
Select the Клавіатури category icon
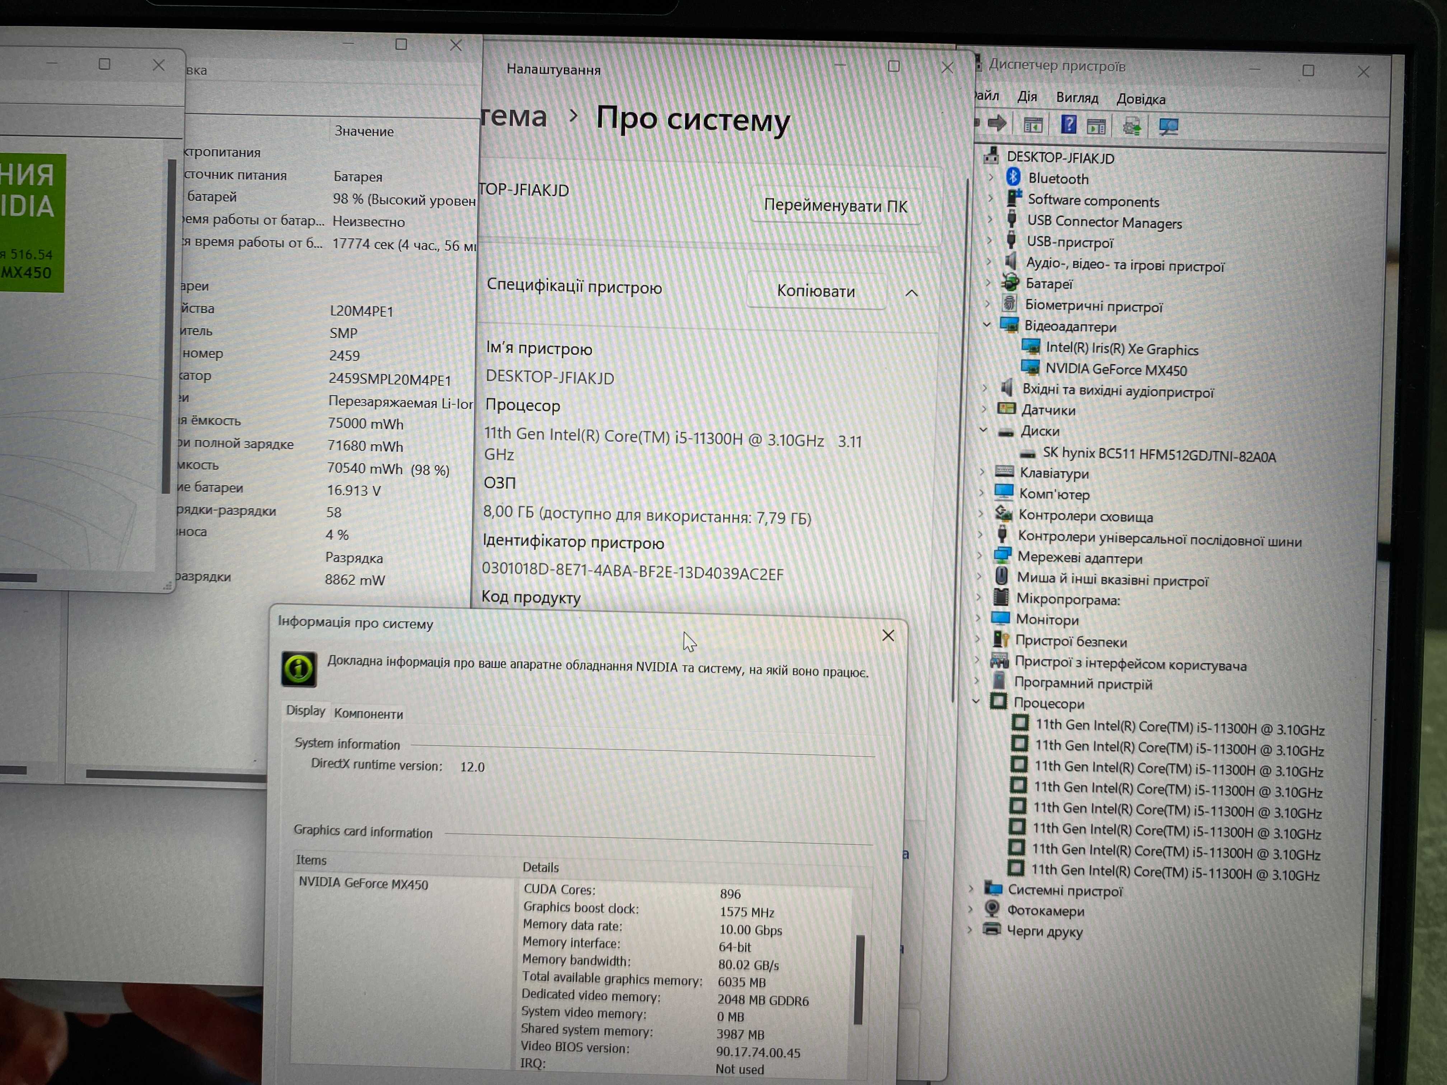(1004, 471)
